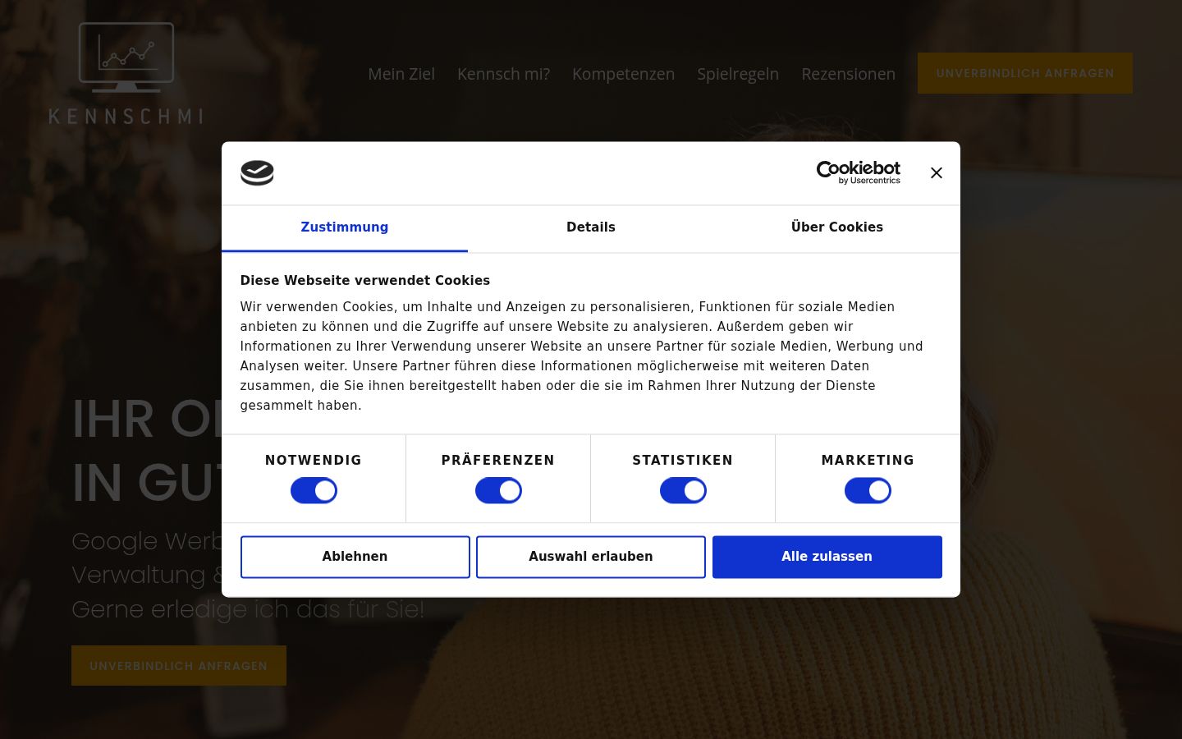1182x739 pixels.
Task: Click the heading Diese Webseite verwendet Cookies
Action: (x=365, y=281)
